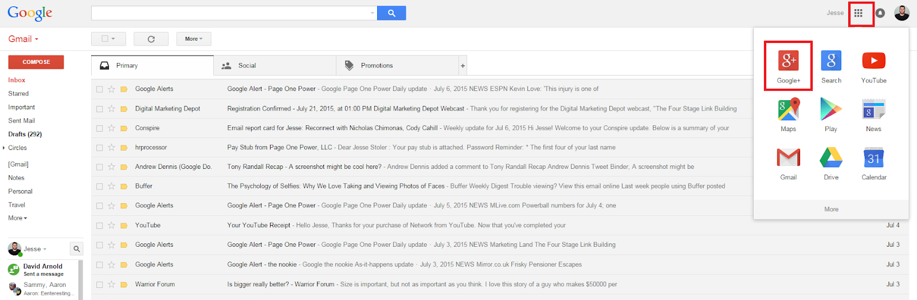Select the Warrior Forum email checkbox

click(100, 285)
